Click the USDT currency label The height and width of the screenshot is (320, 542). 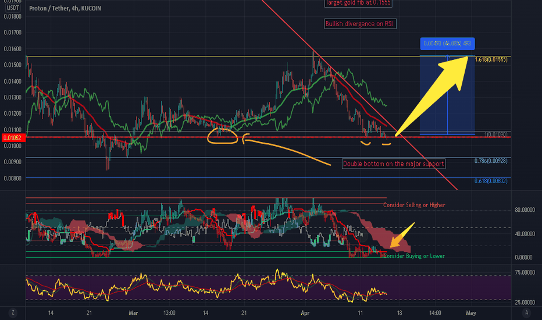click(x=13, y=8)
